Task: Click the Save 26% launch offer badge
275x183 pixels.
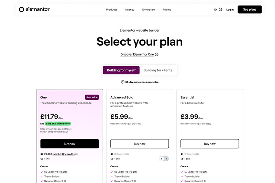Action: 58,124
